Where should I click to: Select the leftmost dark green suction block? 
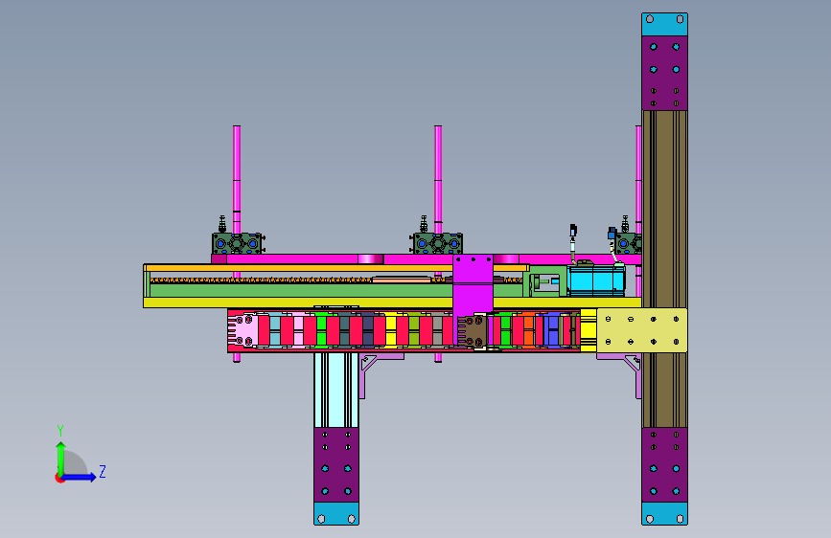[237, 243]
